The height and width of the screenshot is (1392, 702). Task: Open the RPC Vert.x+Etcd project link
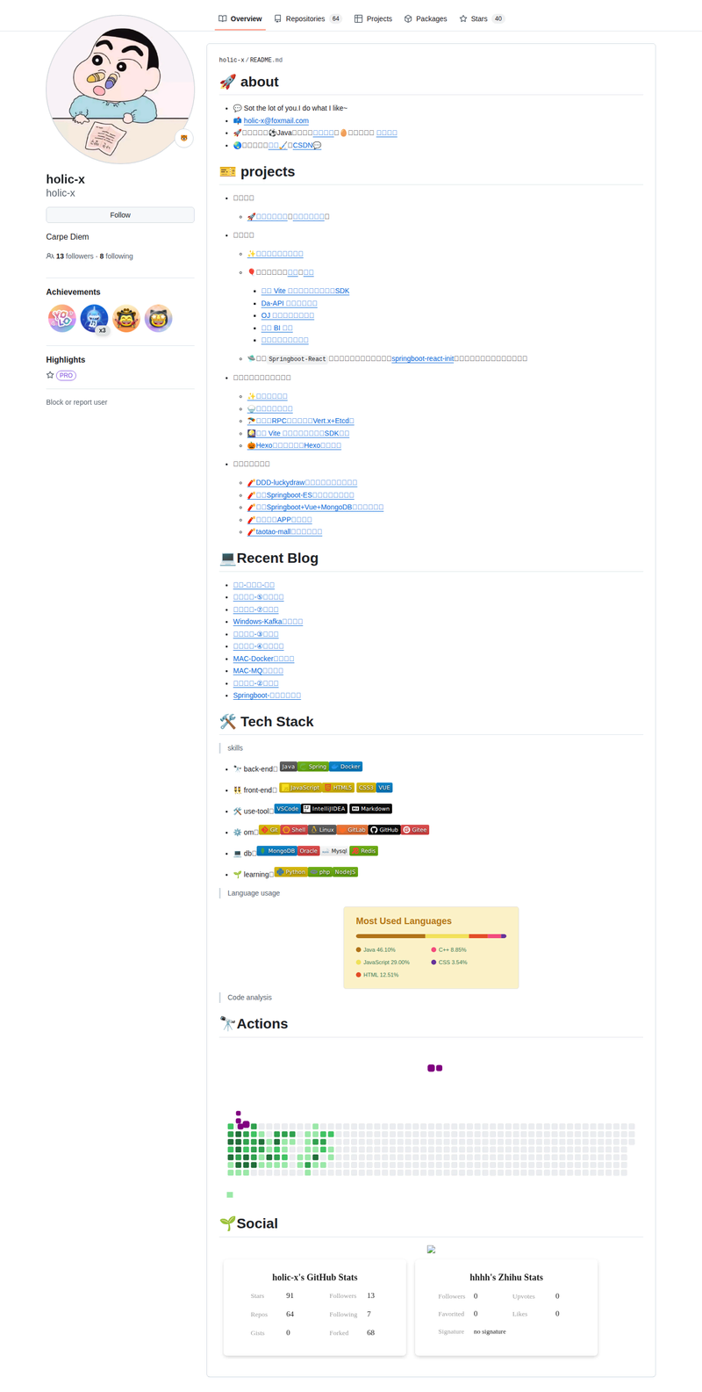point(300,421)
